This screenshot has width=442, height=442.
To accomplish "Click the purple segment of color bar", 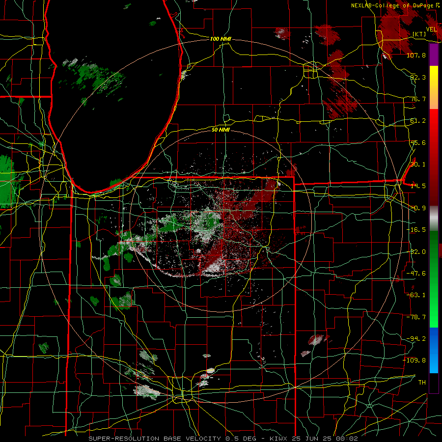I will click(x=434, y=55).
